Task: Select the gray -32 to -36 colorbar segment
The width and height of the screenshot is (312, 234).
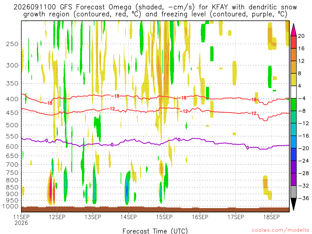Action: point(293,192)
